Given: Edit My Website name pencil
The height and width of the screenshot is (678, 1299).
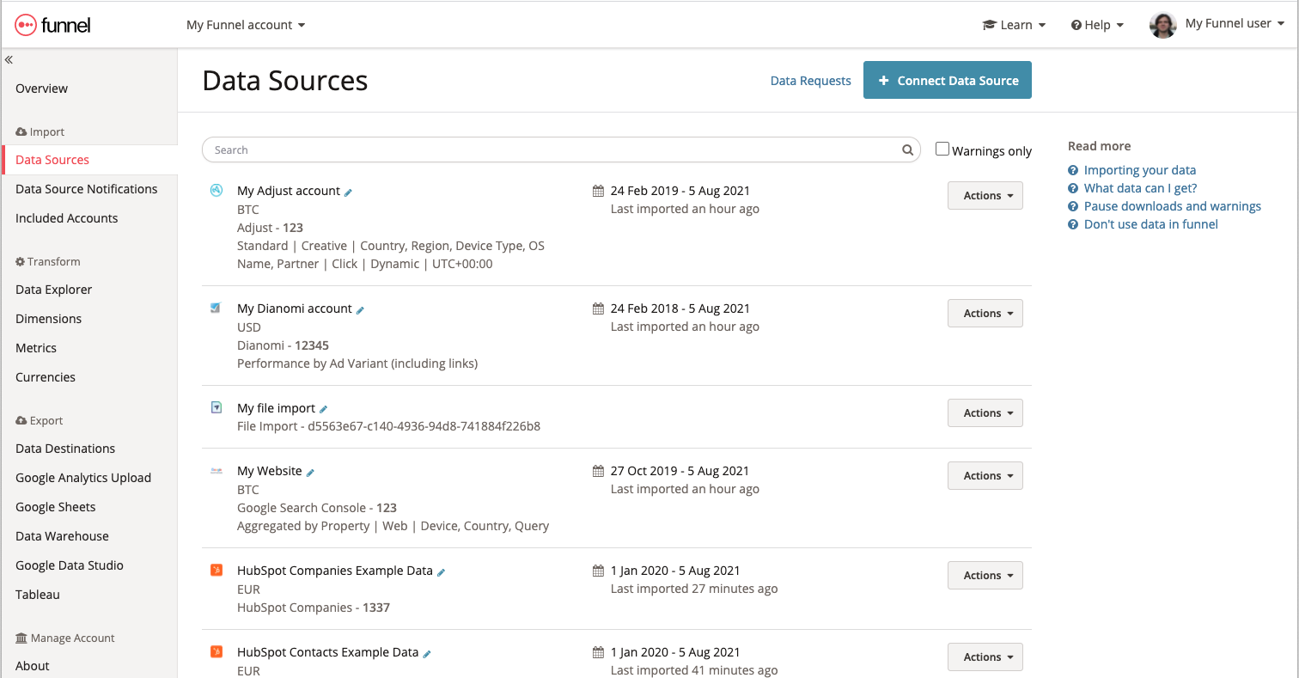Looking at the screenshot, I should pyautogui.click(x=310, y=473).
